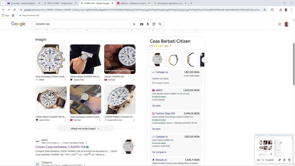295x166 pixels.
Task: Open more options beside the 4,9 rating
Action: [x=171, y=46]
